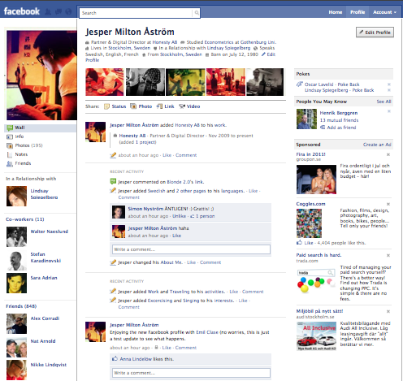Select Status share icon

[106, 106]
